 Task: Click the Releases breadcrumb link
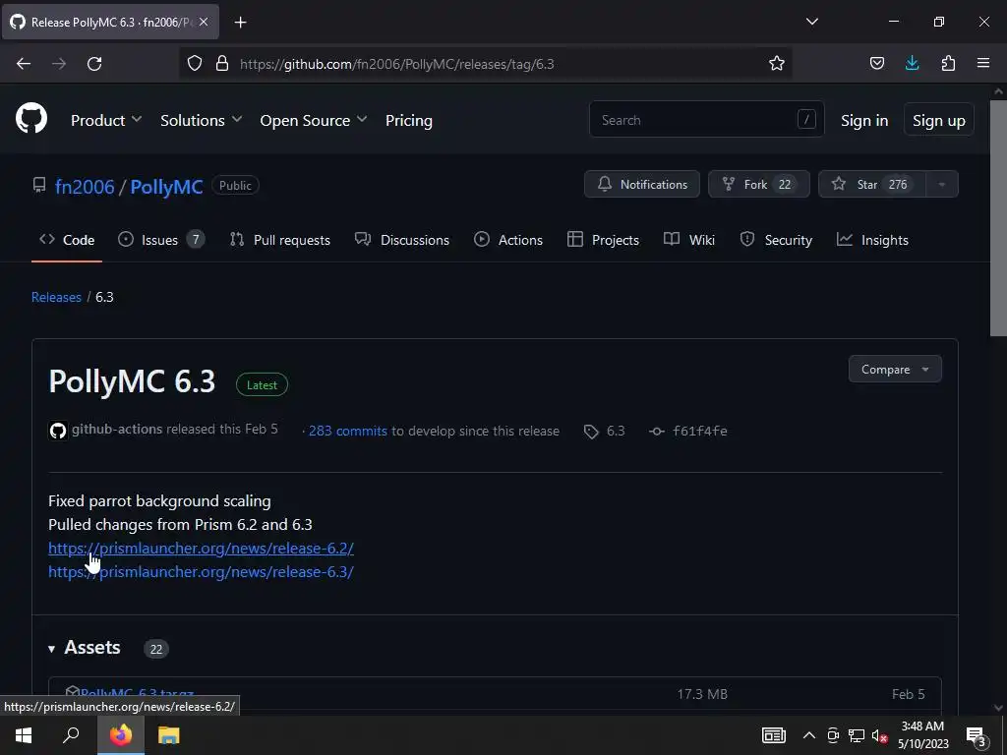56,297
